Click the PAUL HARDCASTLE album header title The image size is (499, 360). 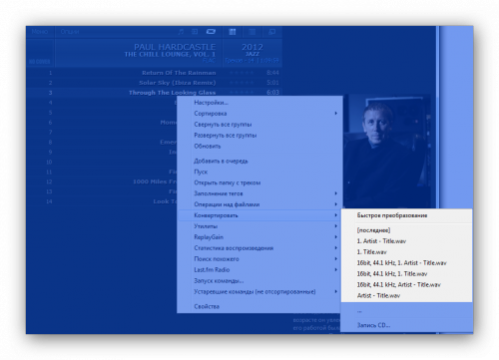pyautogui.click(x=175, y=47)
